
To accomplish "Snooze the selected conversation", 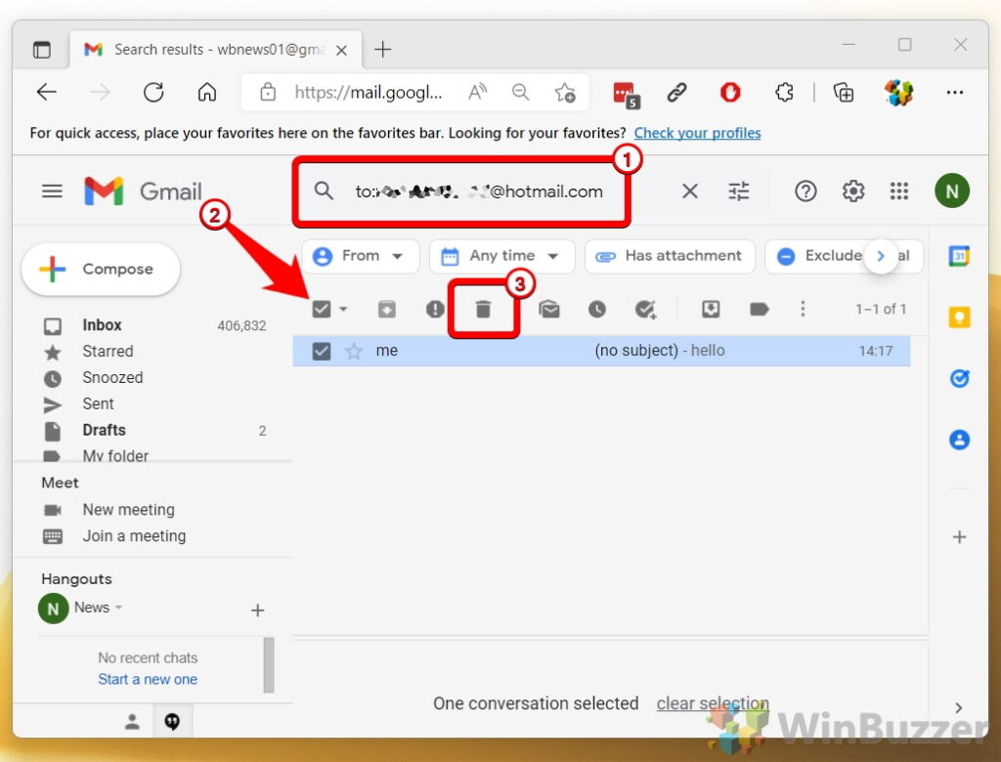I will 596,309.
